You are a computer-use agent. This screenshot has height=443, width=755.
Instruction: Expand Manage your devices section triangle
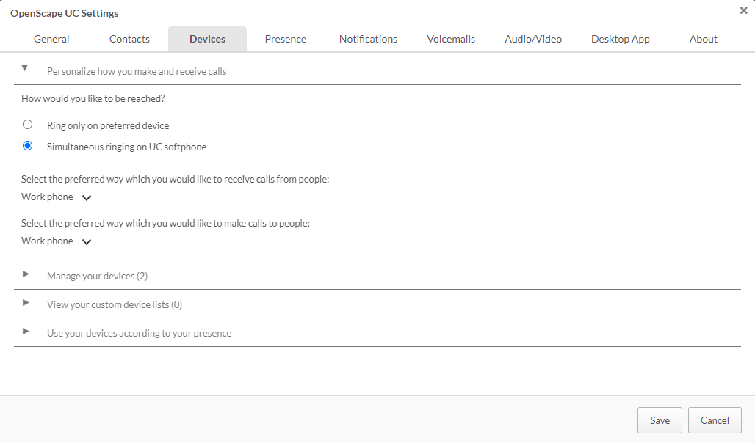26,274
